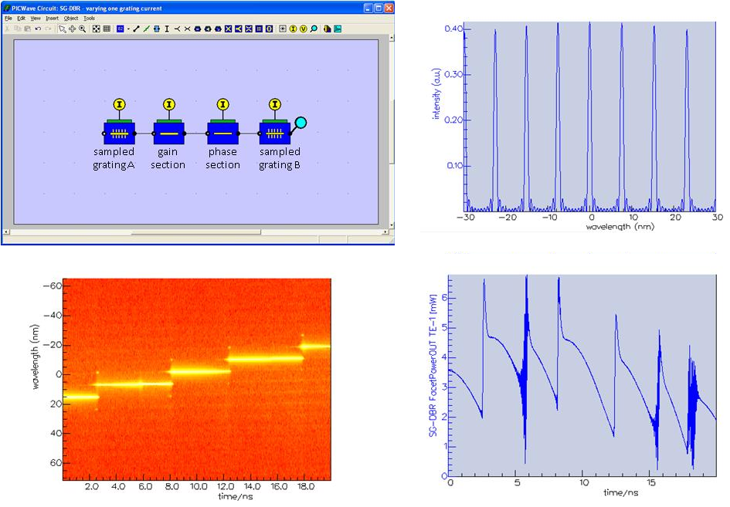Click the 'sampled grating A' label
730x507 pixels.
[x=114, y=158]
